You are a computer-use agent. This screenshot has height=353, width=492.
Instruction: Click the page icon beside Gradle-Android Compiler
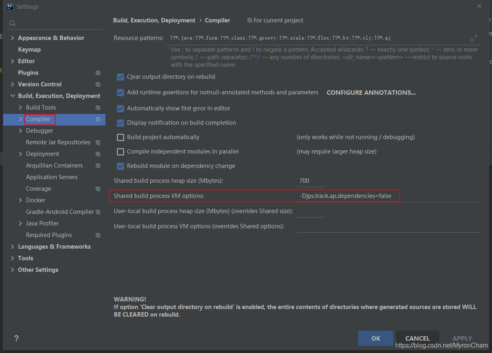click(x=98, y=211)
